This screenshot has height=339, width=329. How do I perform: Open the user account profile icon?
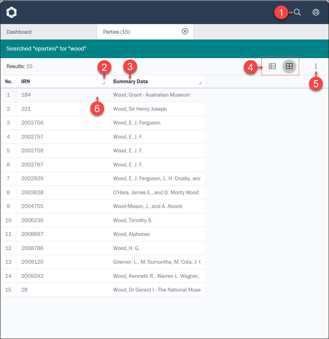[x=316, y=12]
